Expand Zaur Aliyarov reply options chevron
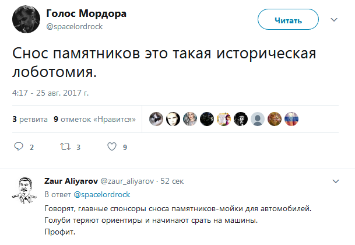Screen dimensions: 355x245 click(334, 181)
